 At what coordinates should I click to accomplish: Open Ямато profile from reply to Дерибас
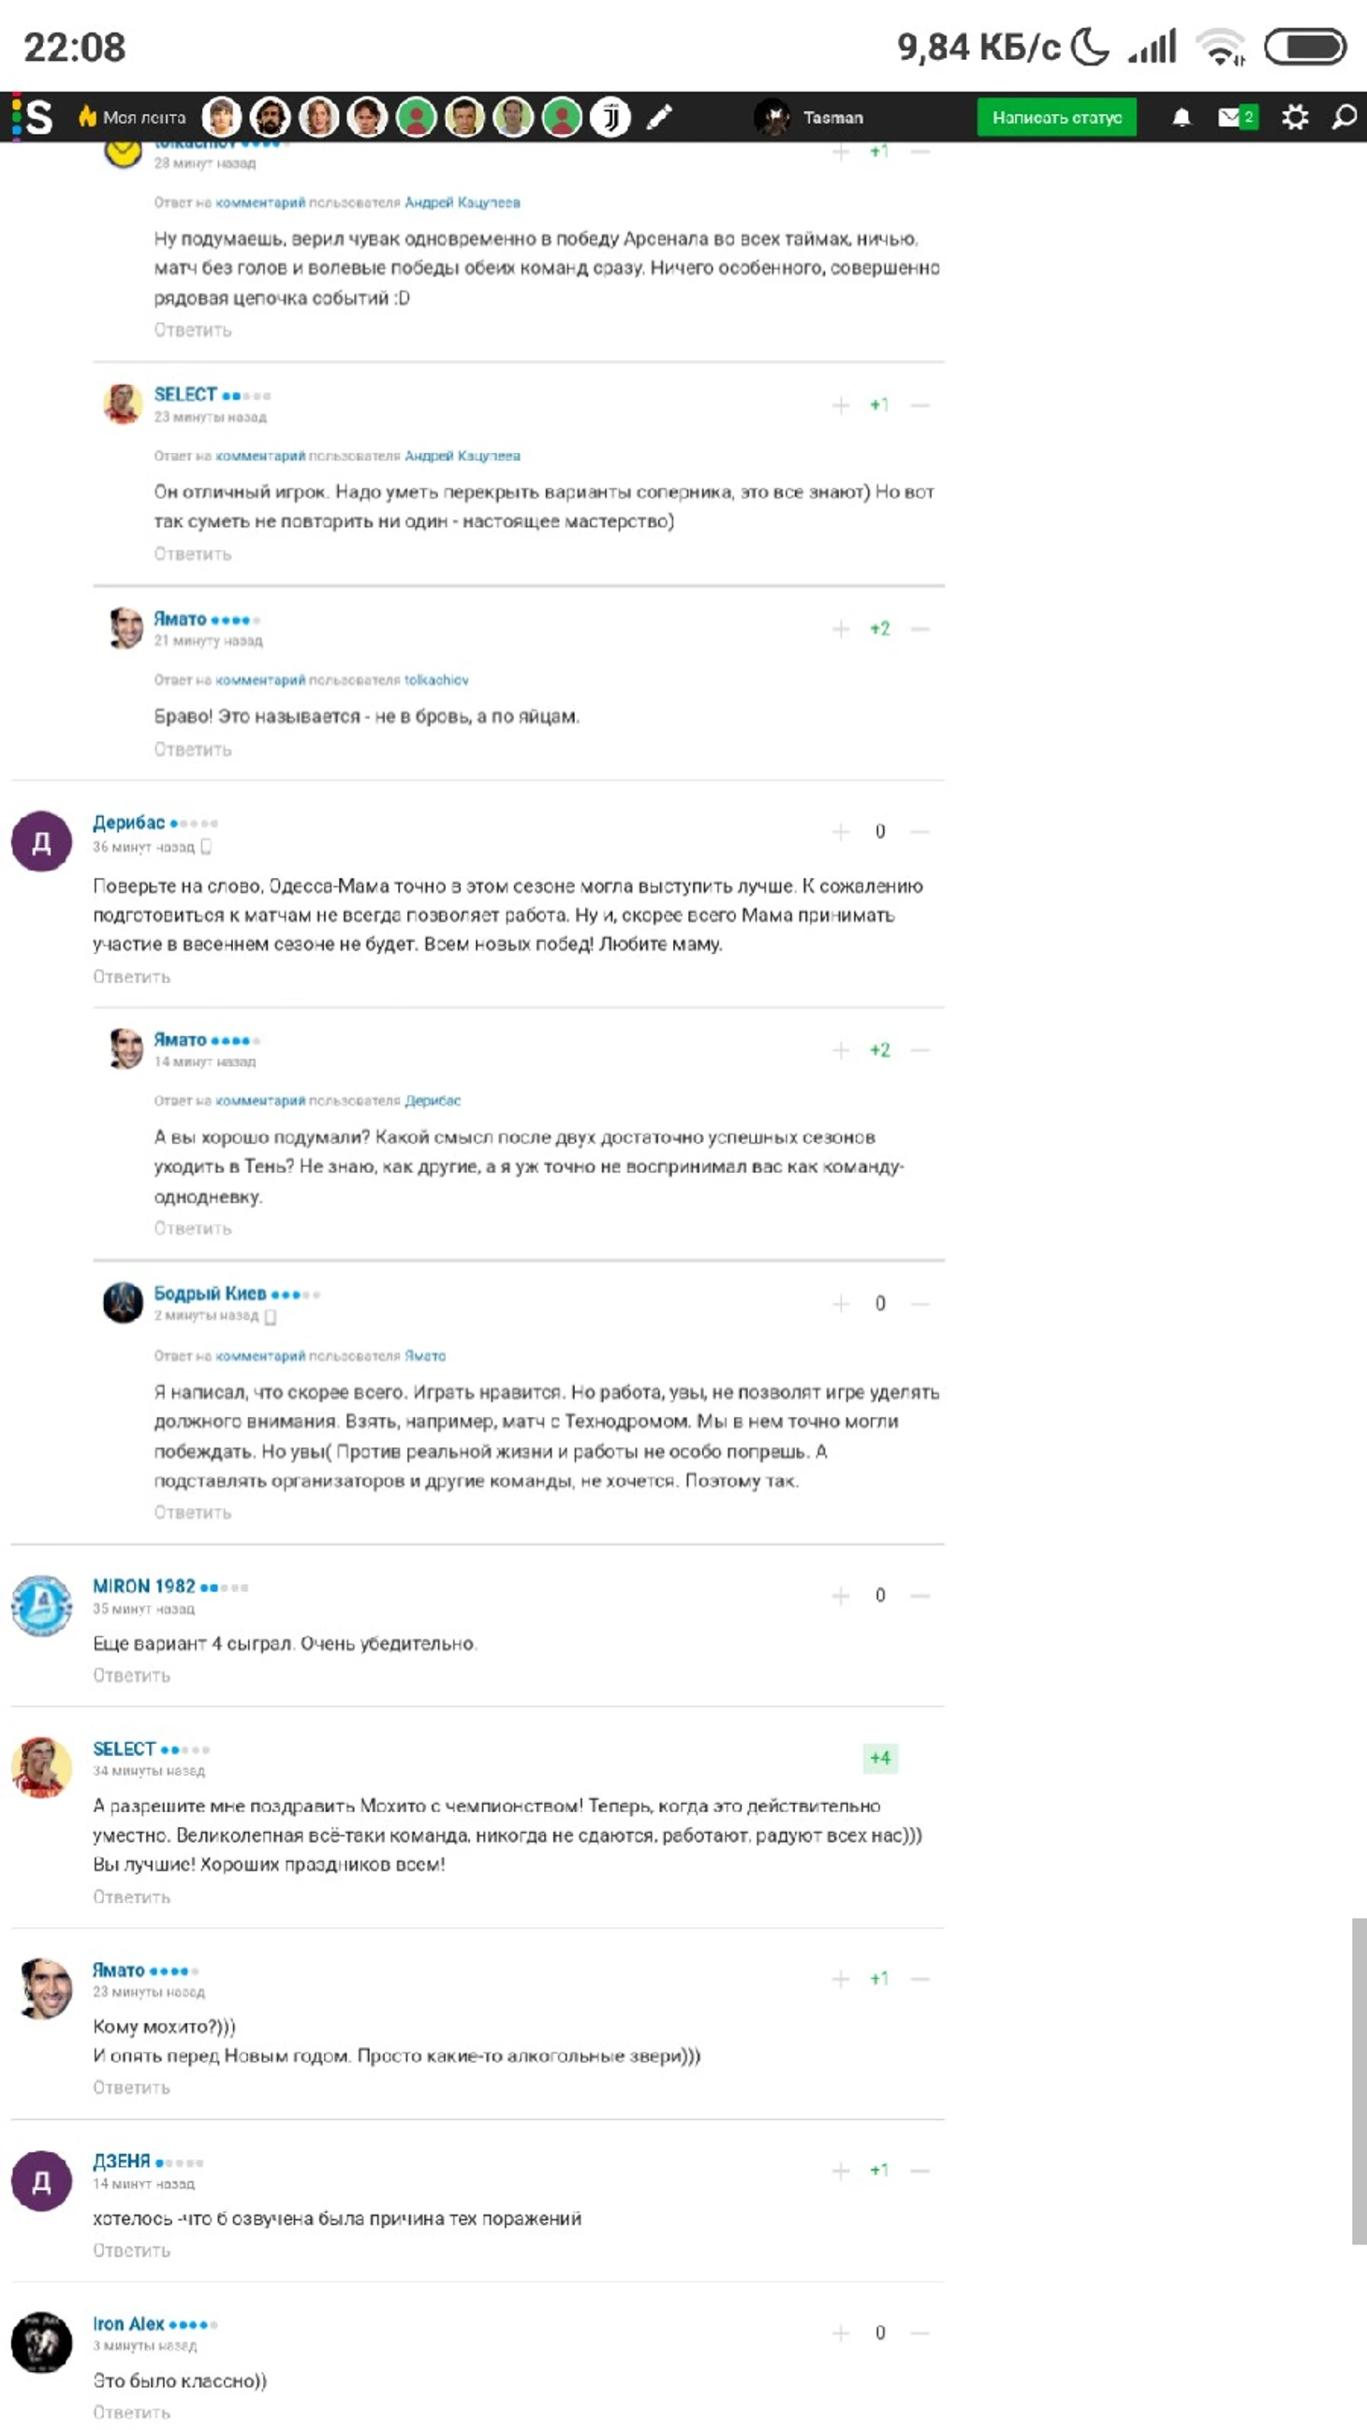[x=180, y=1040]
